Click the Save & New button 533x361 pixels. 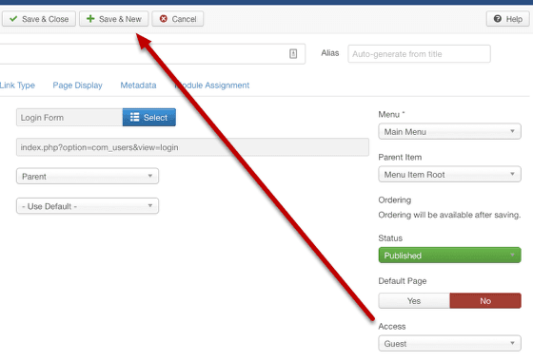point(113,19)
